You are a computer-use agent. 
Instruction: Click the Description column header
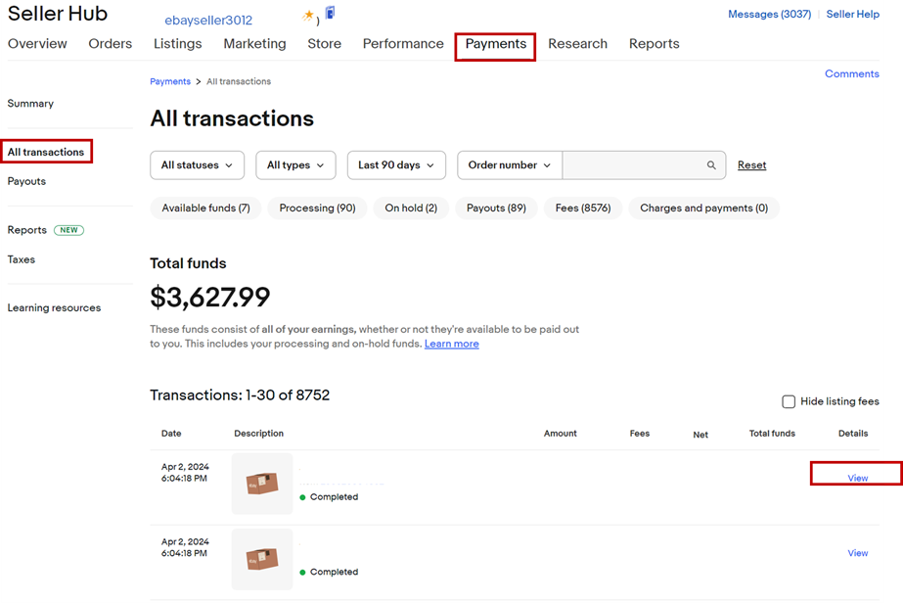(258, 434)
